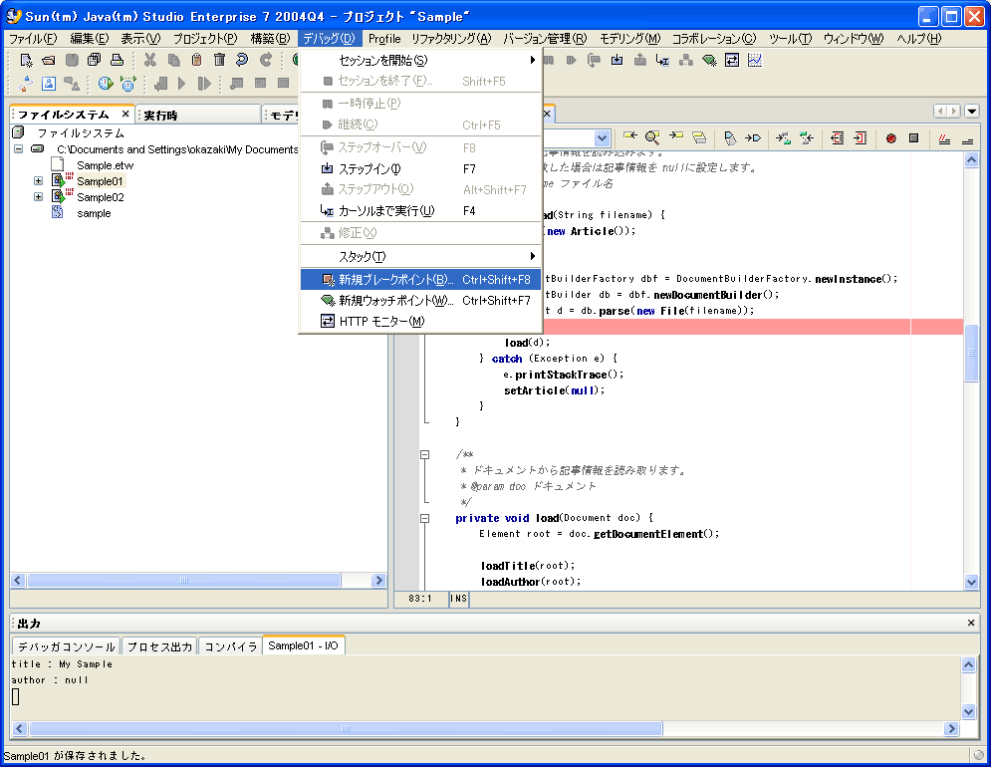Click the filesystem panel horizontal scrollbar thumb
Viewport: 991px width, 767px height.
184,580
